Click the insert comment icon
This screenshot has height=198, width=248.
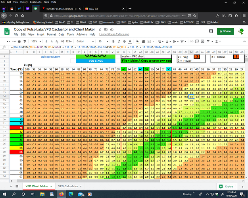pyautogui.click(x=197, y=41)
